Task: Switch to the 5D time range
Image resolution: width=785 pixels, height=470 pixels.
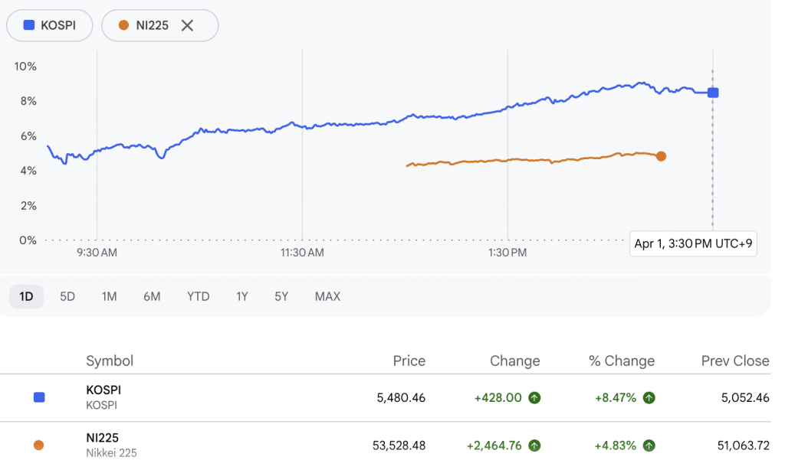Action: 67,296
